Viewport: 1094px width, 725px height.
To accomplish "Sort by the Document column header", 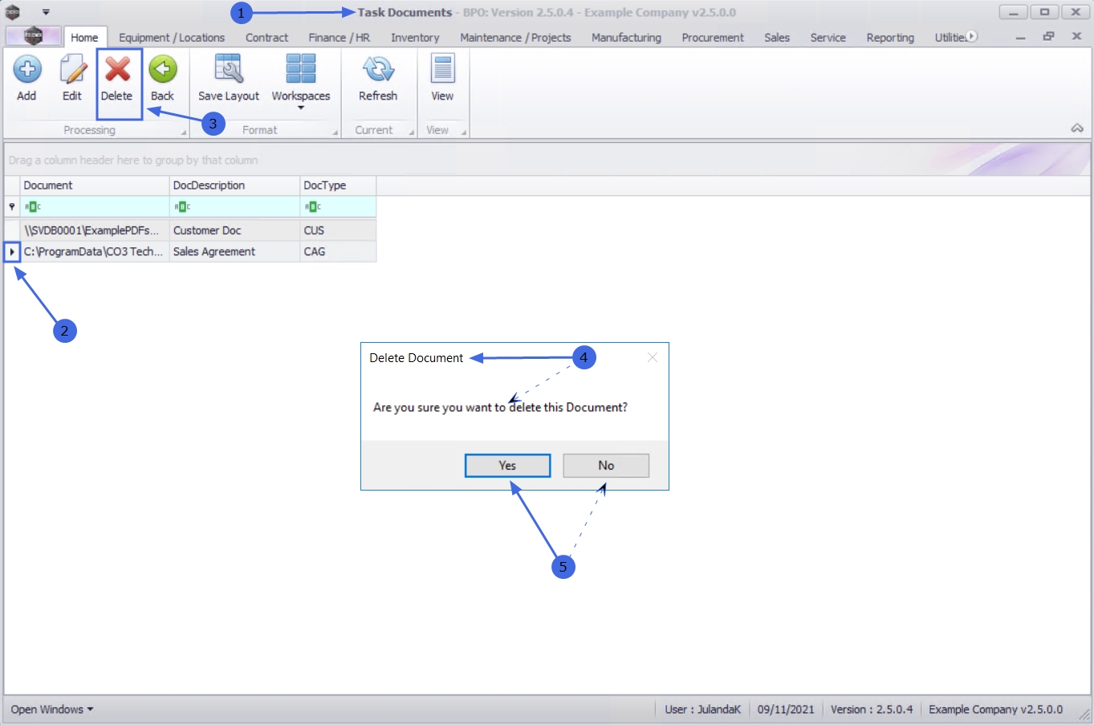I will point(95,185).
